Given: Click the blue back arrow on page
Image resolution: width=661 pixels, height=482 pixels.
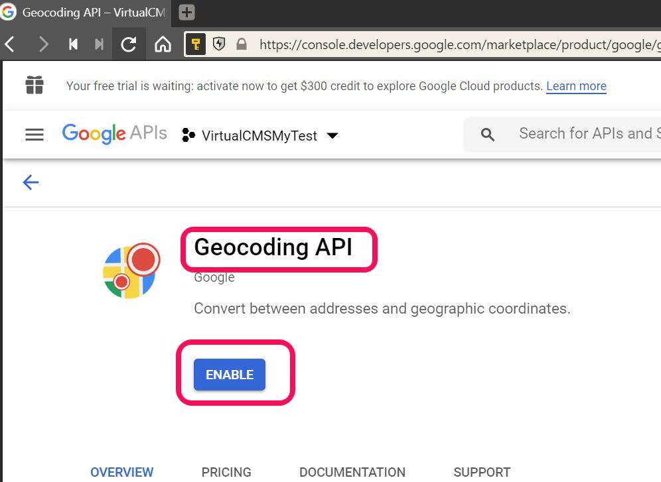Looking at the screenshot, I should (x=31, y=182).
